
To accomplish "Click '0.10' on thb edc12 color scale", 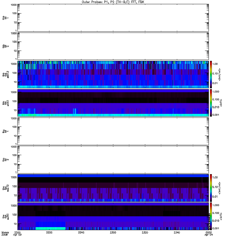I will 215,74.
